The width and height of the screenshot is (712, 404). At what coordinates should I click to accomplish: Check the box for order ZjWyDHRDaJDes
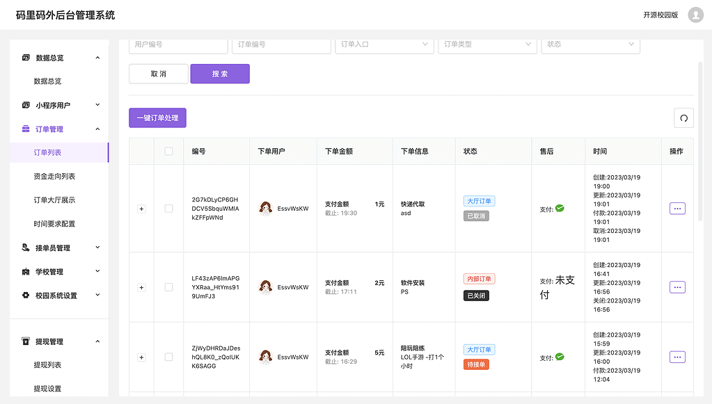point(168,357)
